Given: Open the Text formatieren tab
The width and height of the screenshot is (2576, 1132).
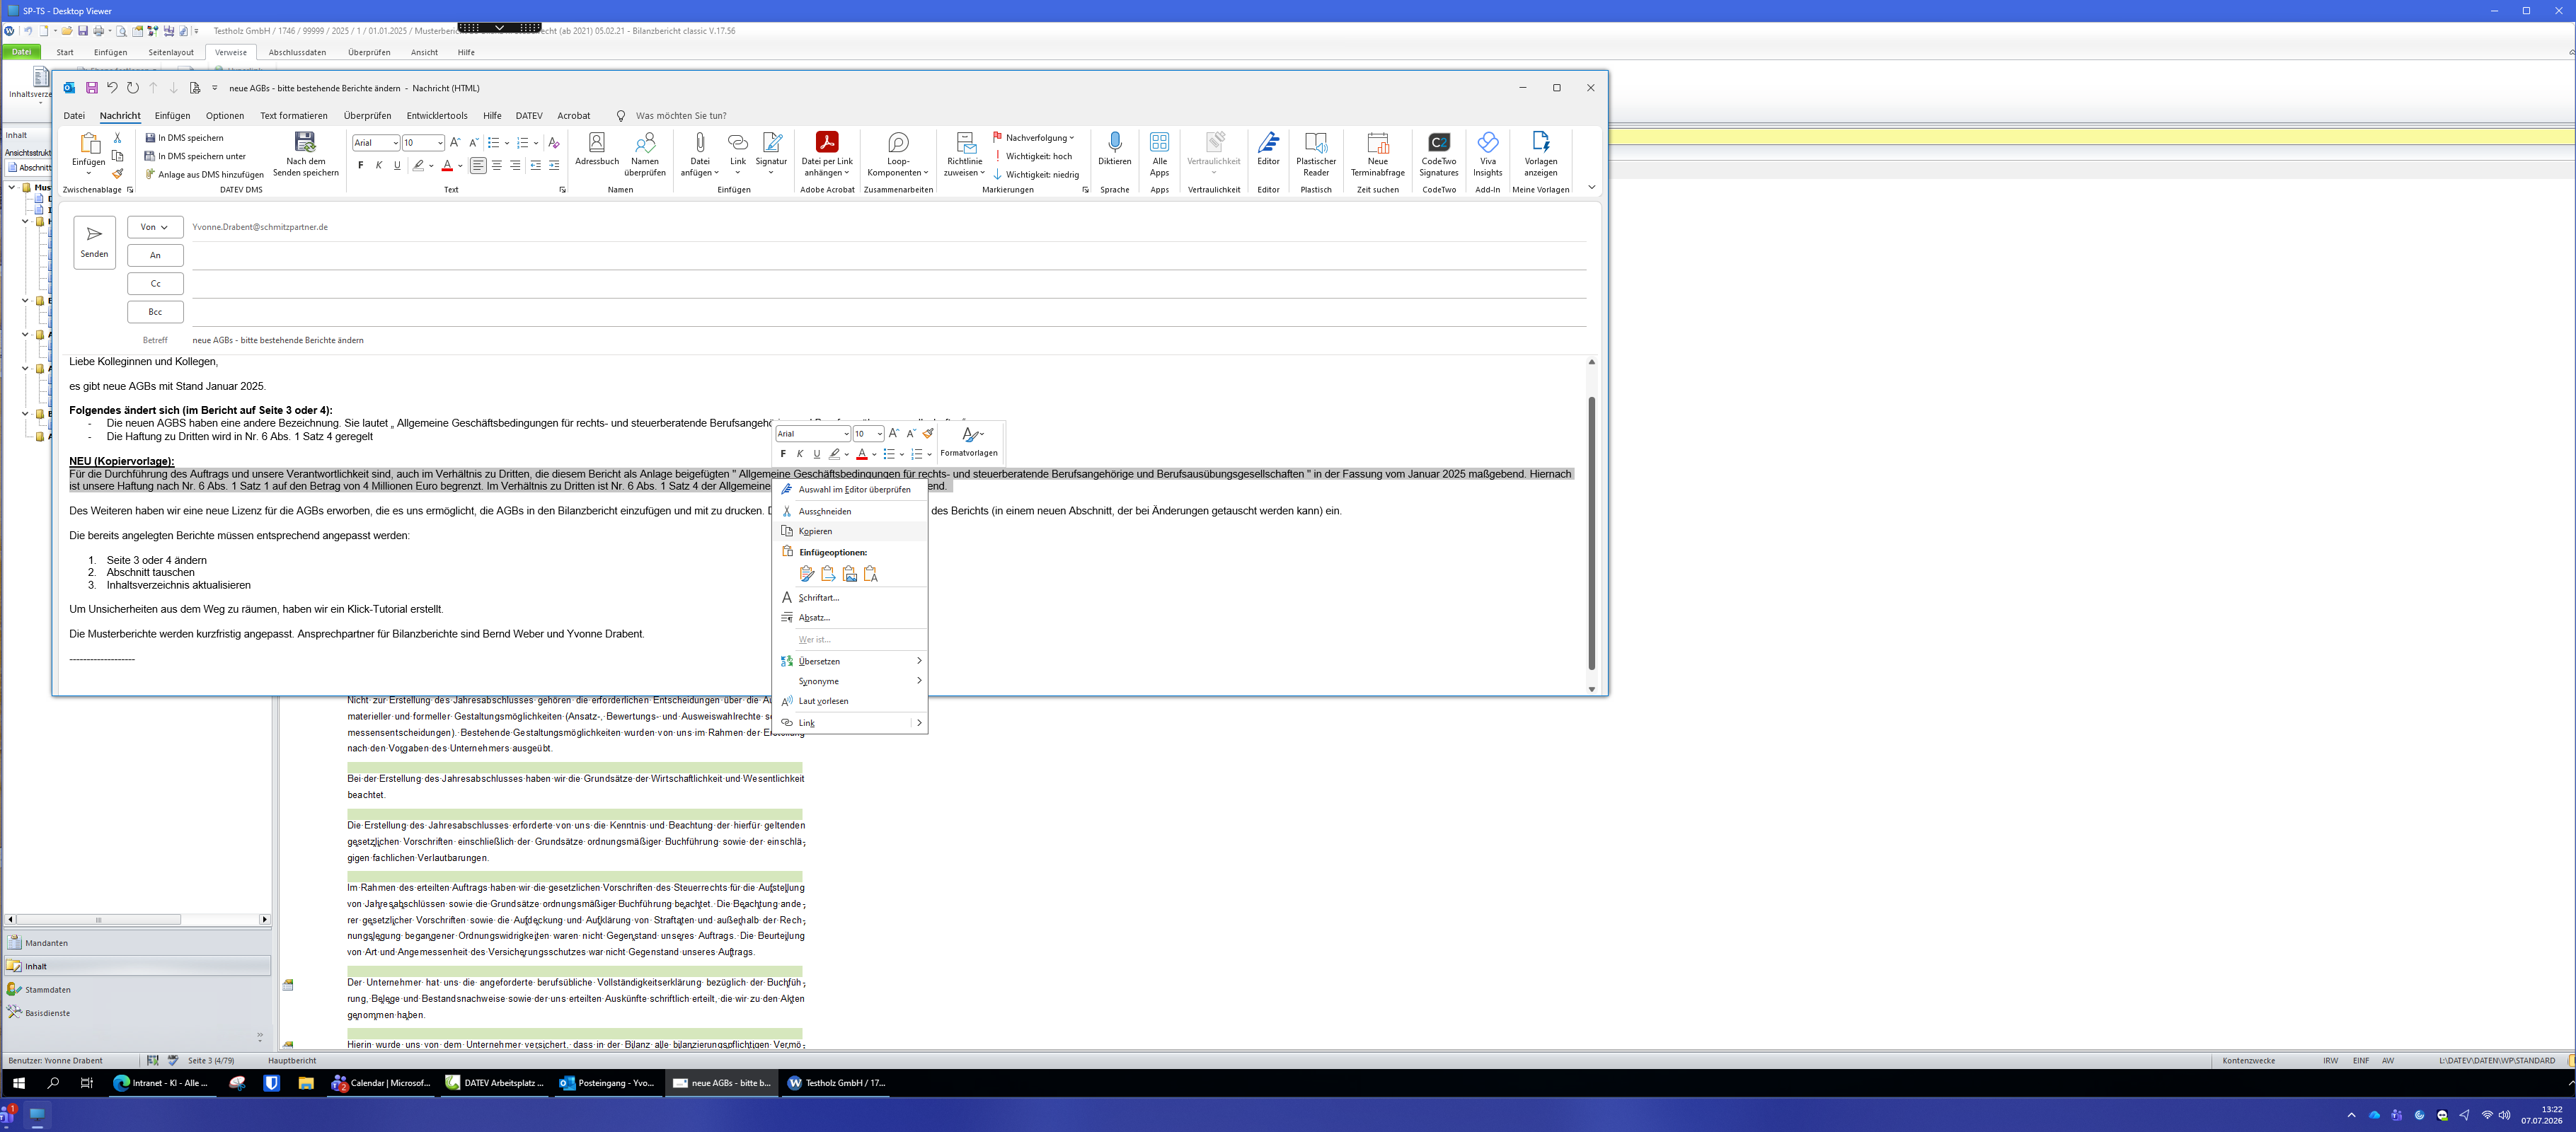Looking at the screenshot, I should (x=294, y=116).
